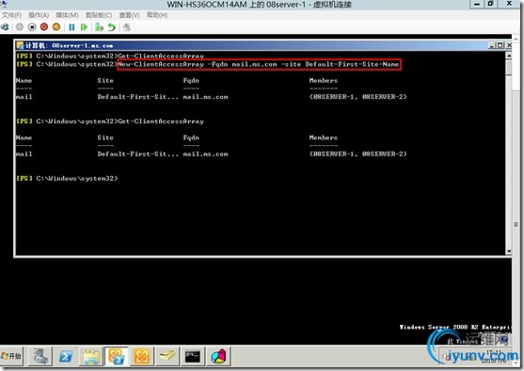Open Windows Explorer folder in guest taskbar

coord(91,356)
